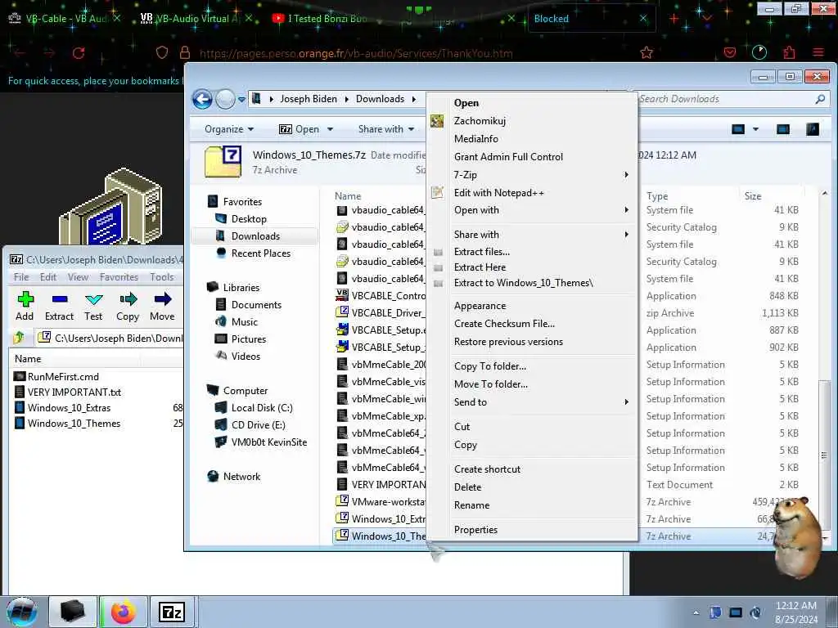Open the File menu in 7-Zip
This screenshot has height=628, width=838.
coord(21,277)
